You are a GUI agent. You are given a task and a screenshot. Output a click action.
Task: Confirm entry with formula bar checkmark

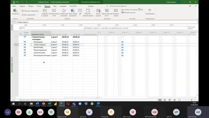pos(14,22)
